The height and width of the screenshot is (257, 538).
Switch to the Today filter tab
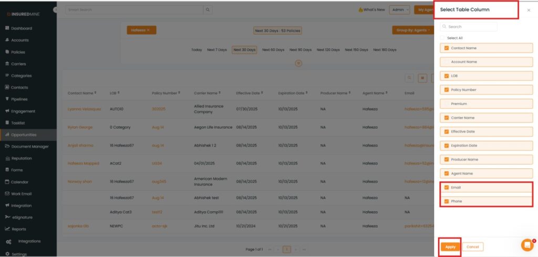coord(196,50)
